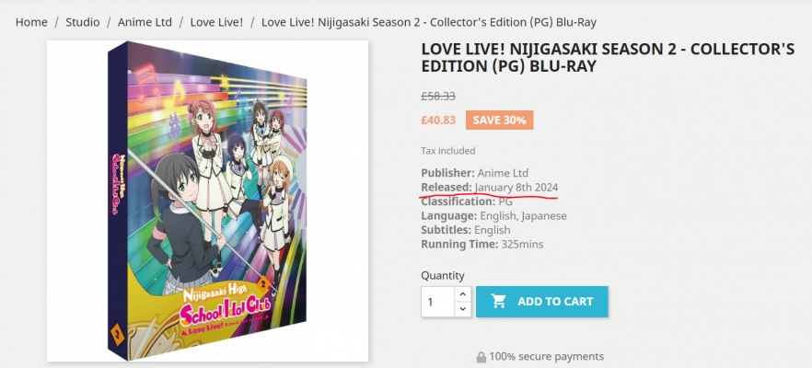Click the discounted £40.83 price
Image resolution: width=812 pixels, height=368 pixels.
tap(438, 120)
